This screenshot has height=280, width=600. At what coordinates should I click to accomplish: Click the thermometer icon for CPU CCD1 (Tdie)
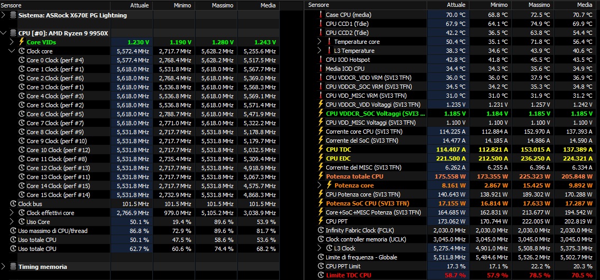click(x=321, y=24)
